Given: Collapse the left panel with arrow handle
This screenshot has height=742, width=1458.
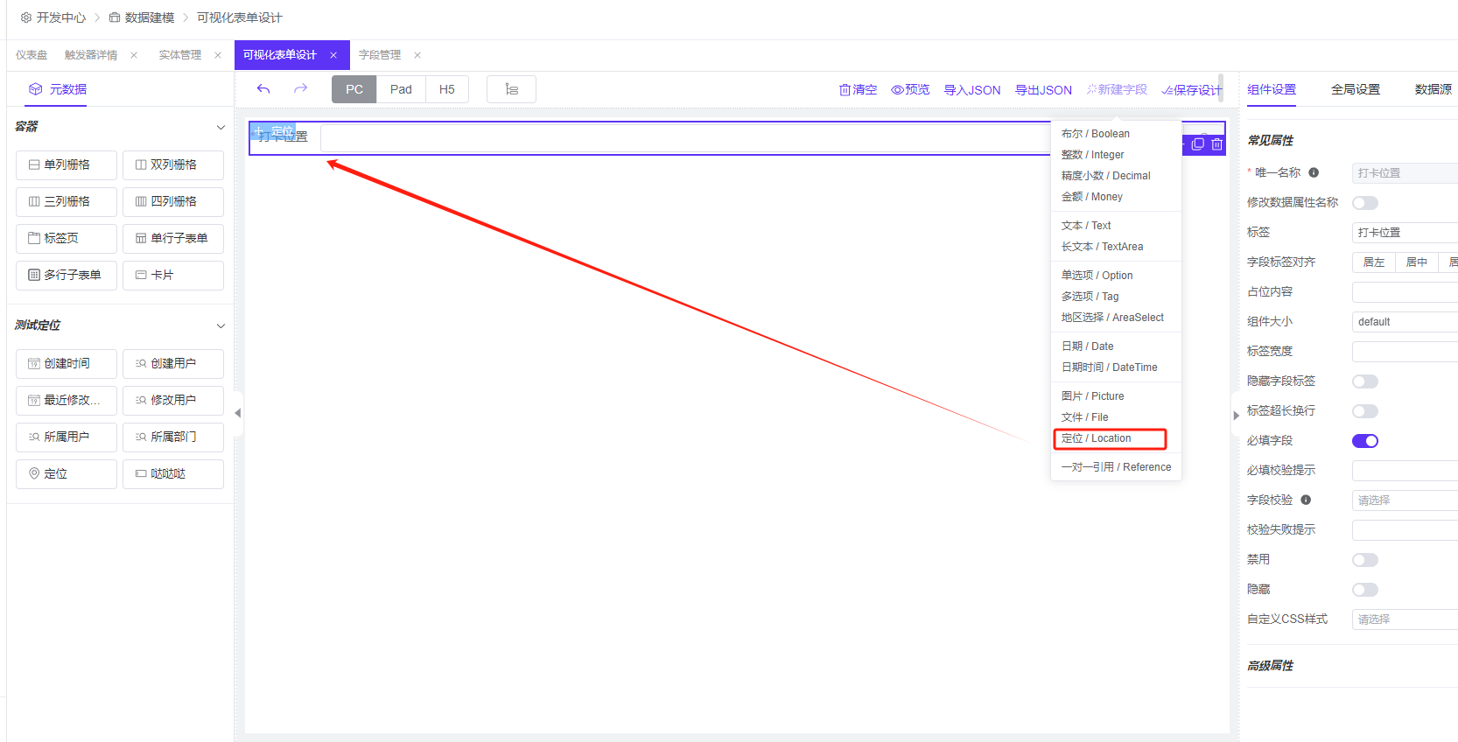Looking at the screenshot, I should tap(237, 413).
